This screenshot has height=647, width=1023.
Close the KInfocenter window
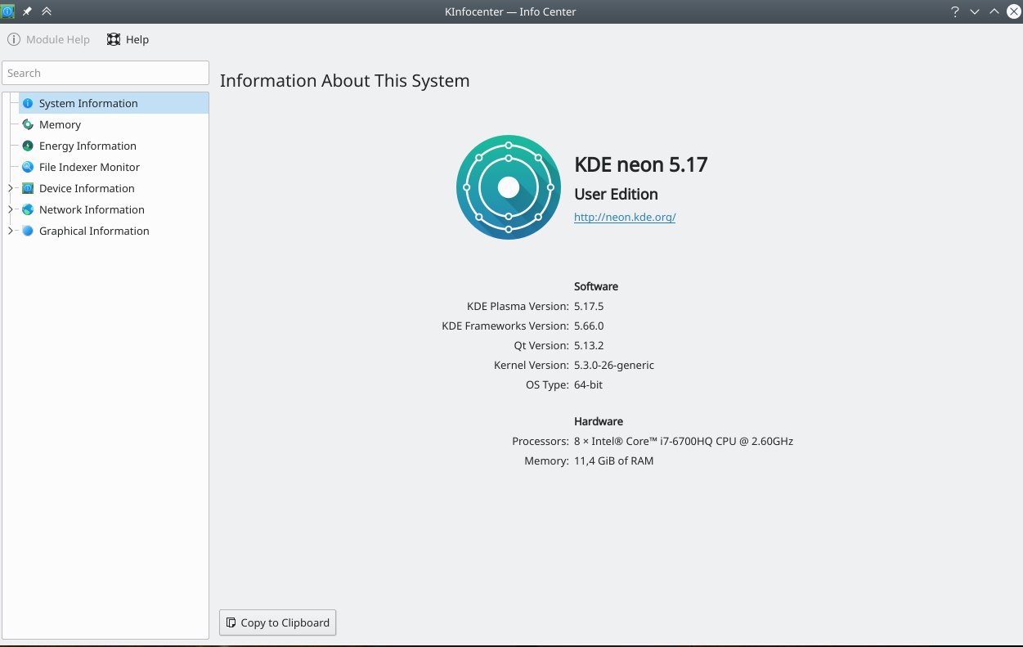pos(1014,11)
